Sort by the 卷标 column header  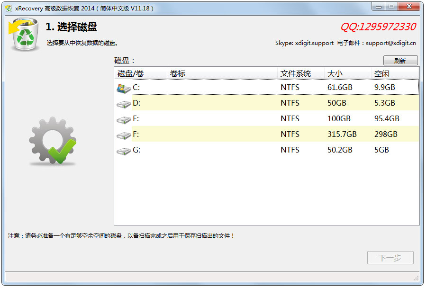pyautogui.click(x=222, y=73)
